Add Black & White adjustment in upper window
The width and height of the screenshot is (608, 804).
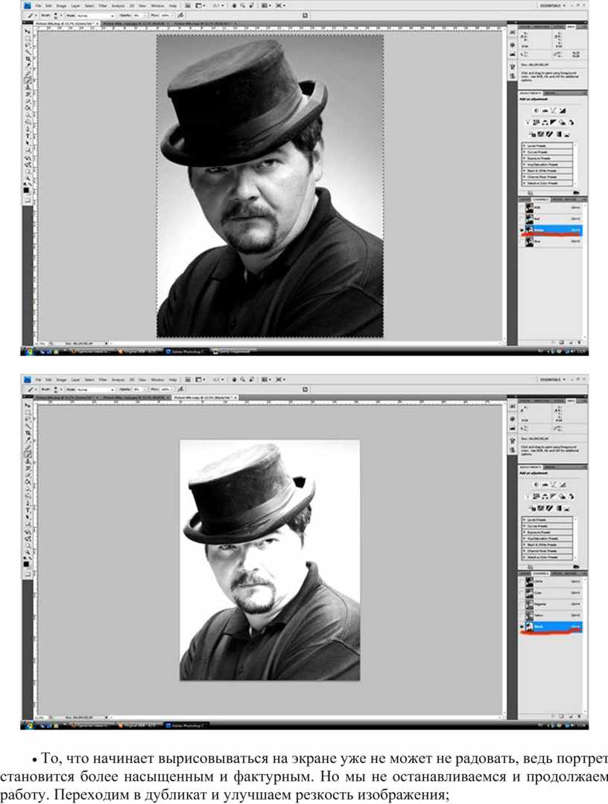point(554,122)
